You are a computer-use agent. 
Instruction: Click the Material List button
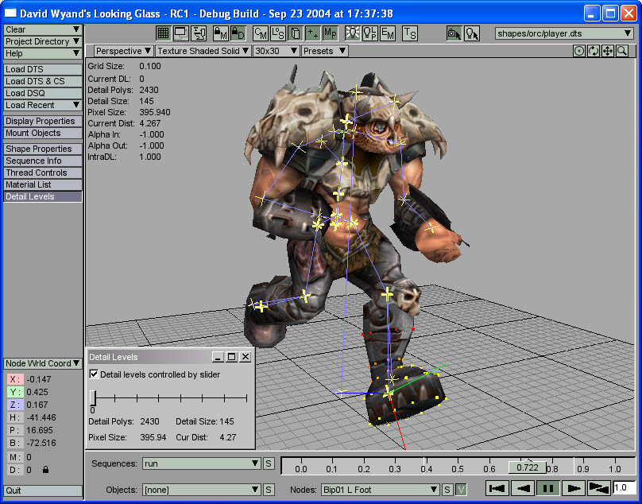43,184
